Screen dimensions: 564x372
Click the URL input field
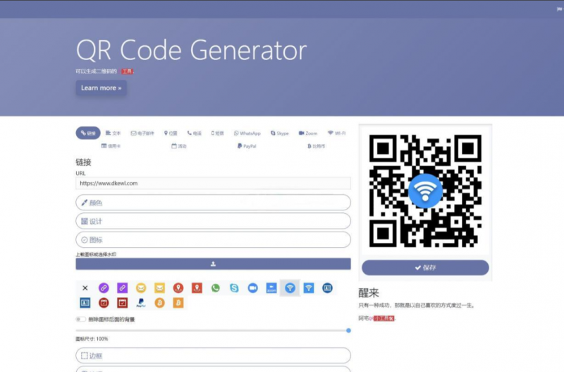pyautogui.click(x=213, y=184)
